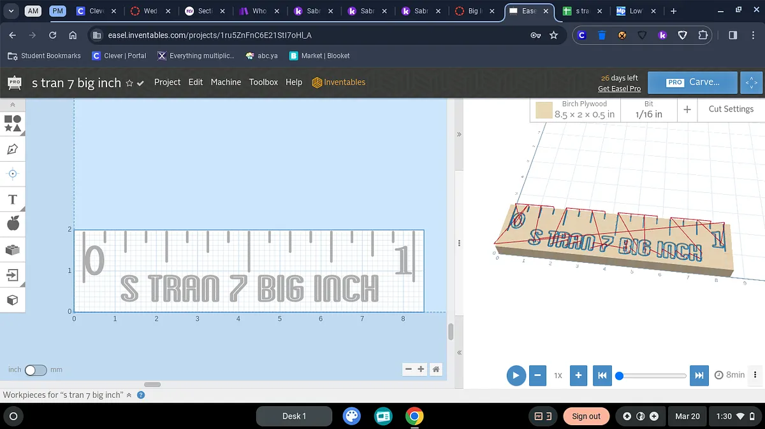The width and height of the screenshot is (765, 429).
Task: Star the project as favorite
Action: point(129,83)
